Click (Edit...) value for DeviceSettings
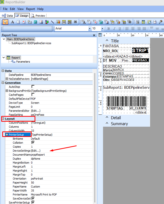This screenshot has height=204, width=164. coord(36,151)
